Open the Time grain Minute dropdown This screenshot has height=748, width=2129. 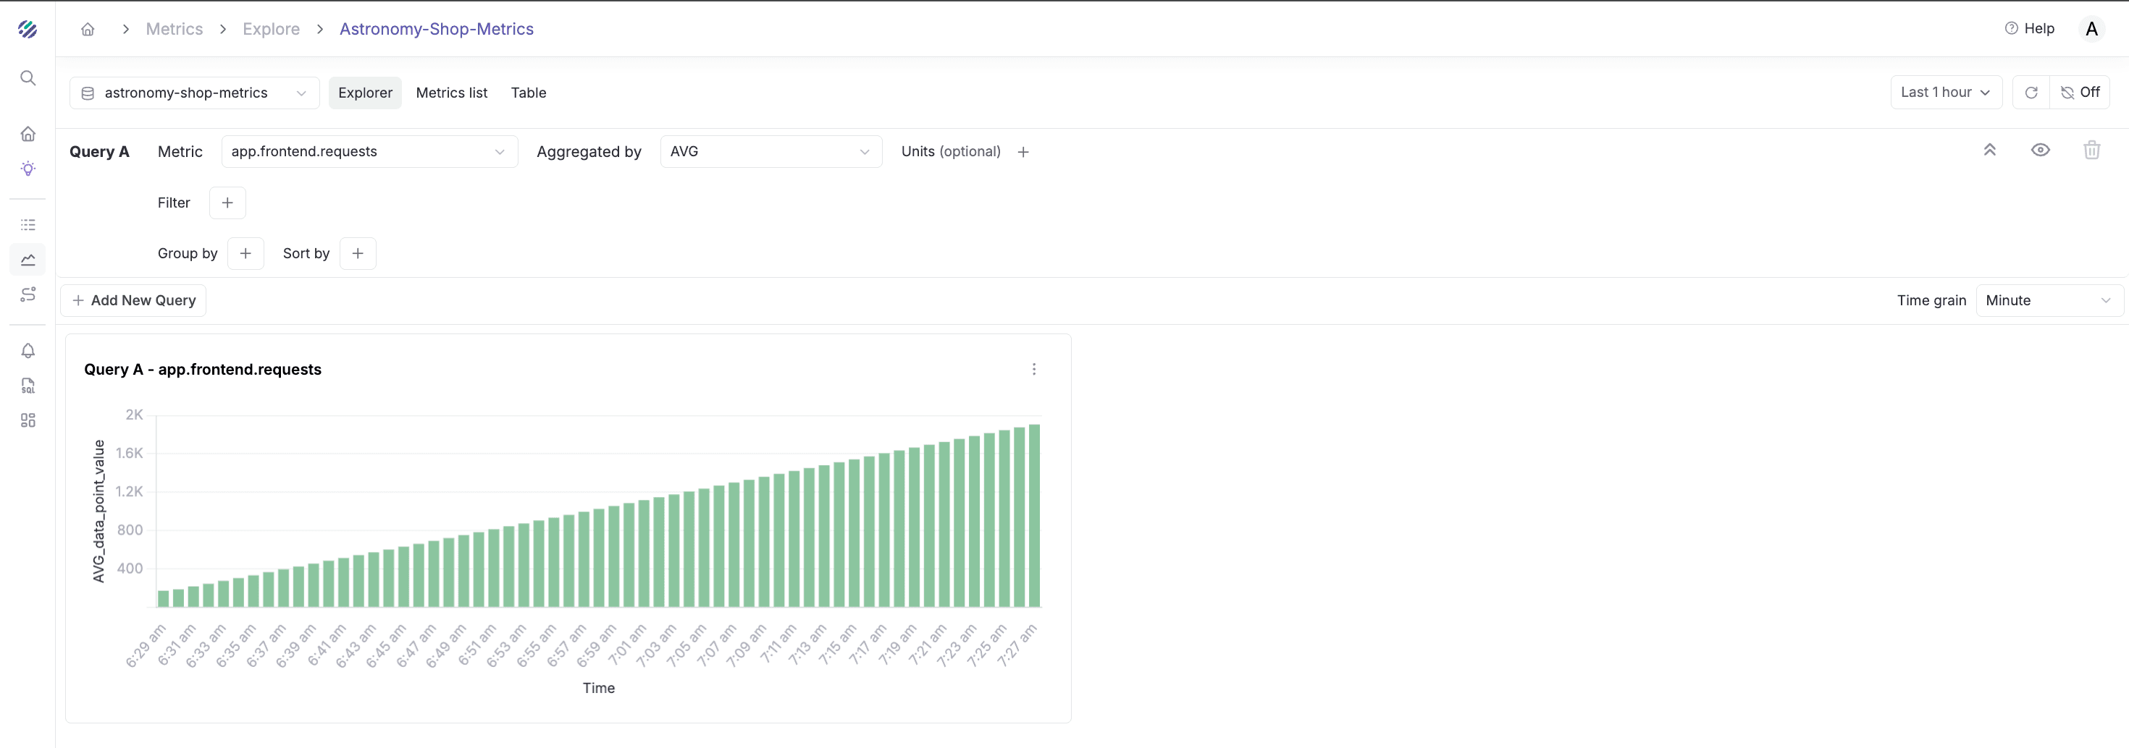coord(2047,300)
